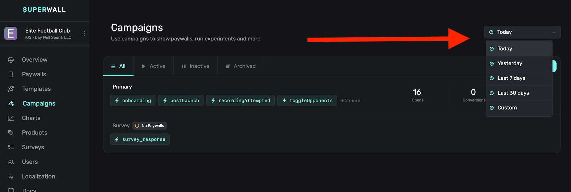Click the Products tag icon
Screen dimensions: 571x192
coord(11,133)
